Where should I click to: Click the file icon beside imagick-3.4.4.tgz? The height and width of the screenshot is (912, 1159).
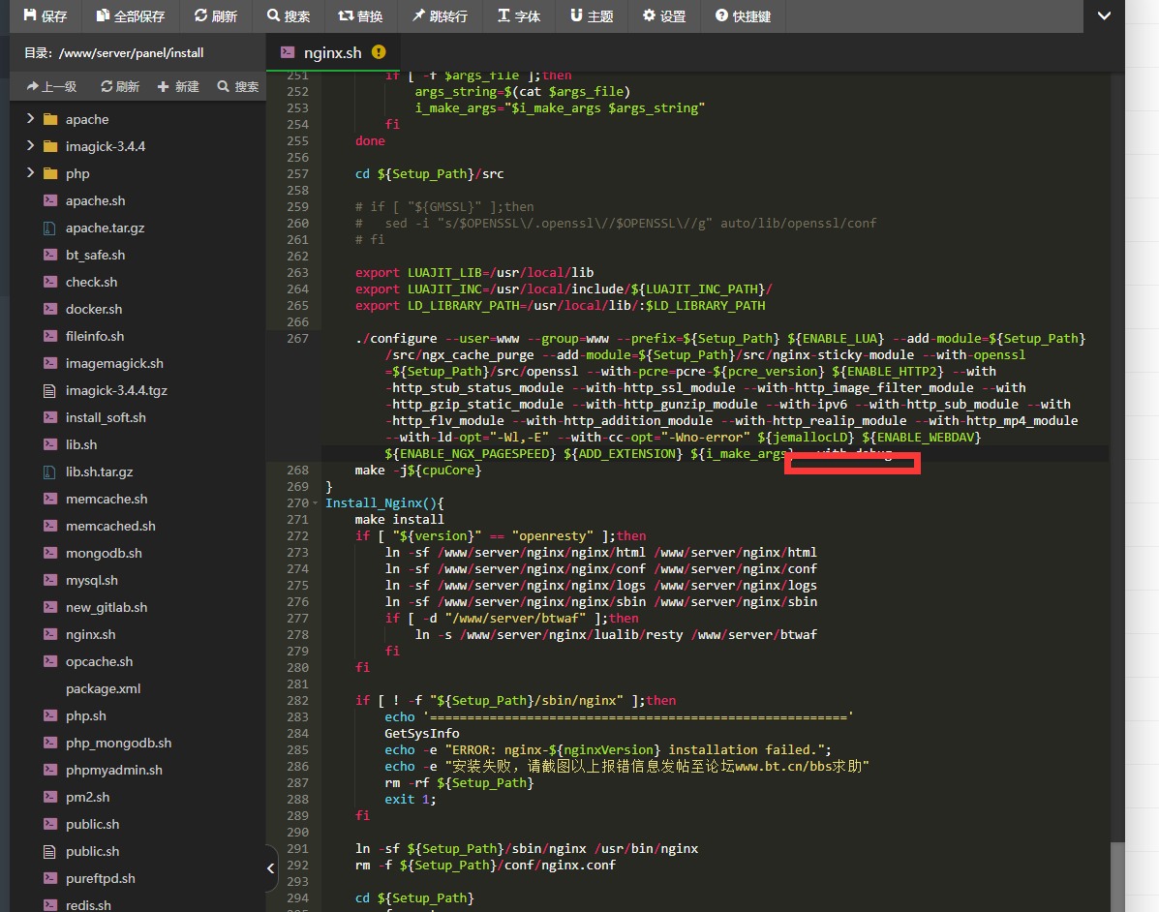coord(49,390)
